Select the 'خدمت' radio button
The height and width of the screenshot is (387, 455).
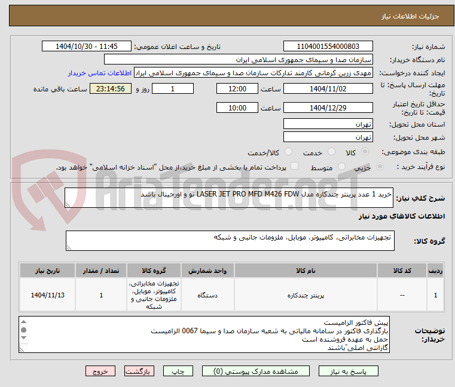pos(331,152)
